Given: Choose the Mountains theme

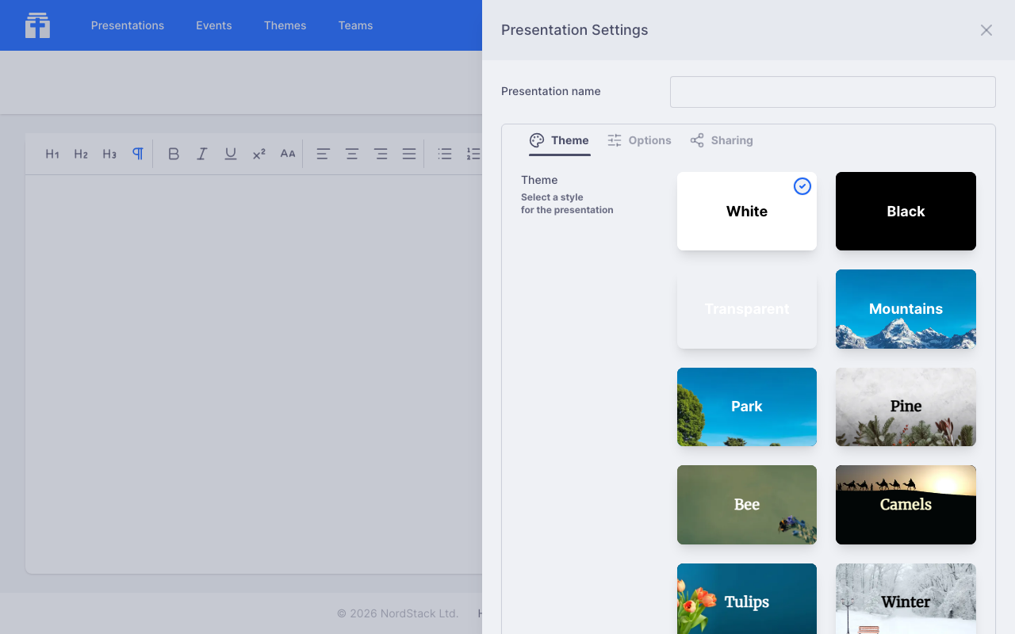Looking at the screenshot, I should click(906, 309).
